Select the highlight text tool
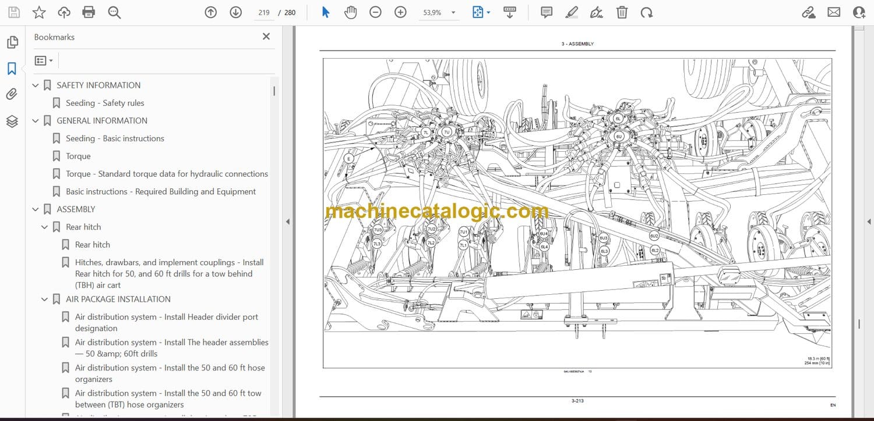Screen dimensions: 874x421 (x=572, y=12)
